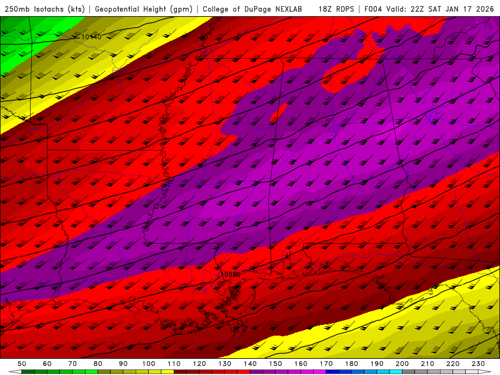Click the 90 label on the color scale
Viewport: 500px width, 375px height.
(x=123, y=364)
